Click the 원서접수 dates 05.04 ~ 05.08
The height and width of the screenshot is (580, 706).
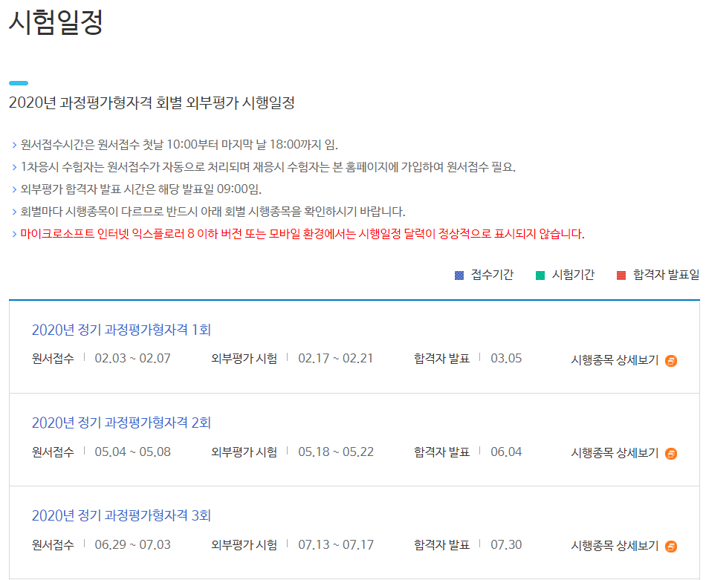[132, 452]
